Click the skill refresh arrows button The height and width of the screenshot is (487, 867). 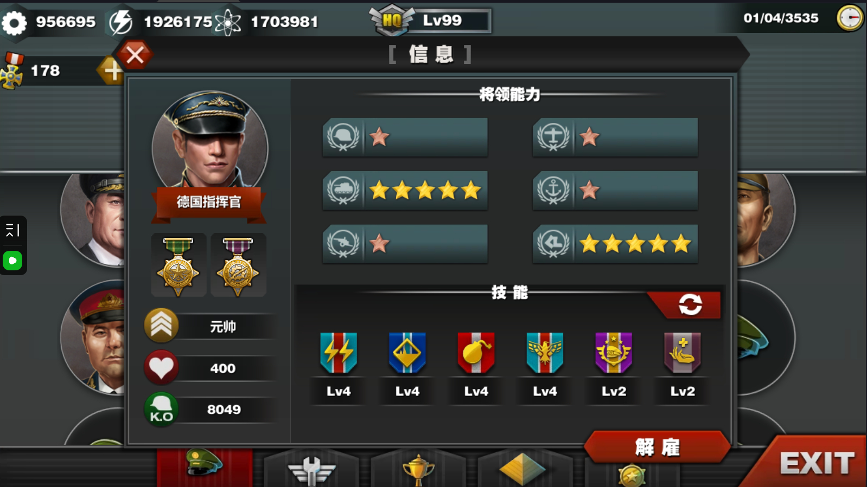690,304
